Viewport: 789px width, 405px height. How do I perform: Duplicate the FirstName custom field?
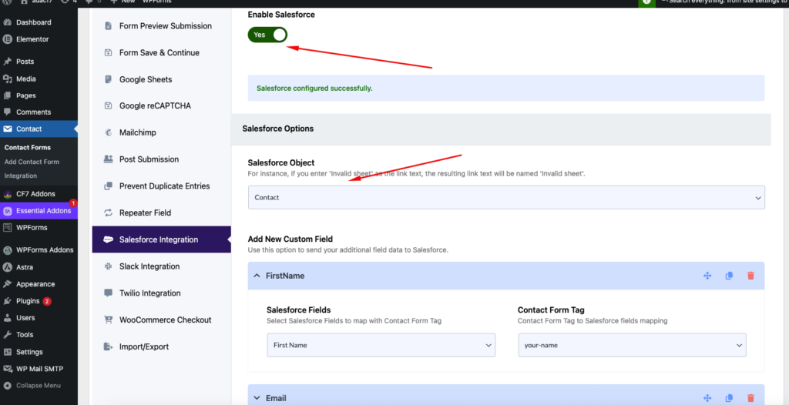click(729, 276)
